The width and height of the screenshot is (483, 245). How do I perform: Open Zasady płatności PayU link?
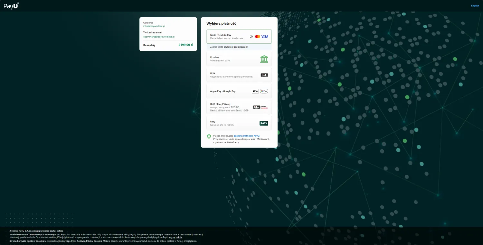coord(247,136)
